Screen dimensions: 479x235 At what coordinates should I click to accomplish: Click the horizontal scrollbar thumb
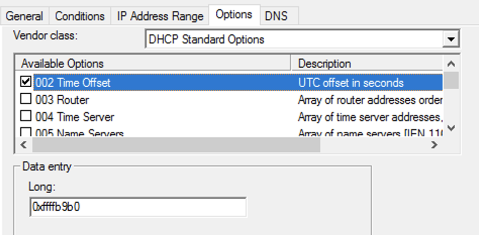click(x=176, y=144)
